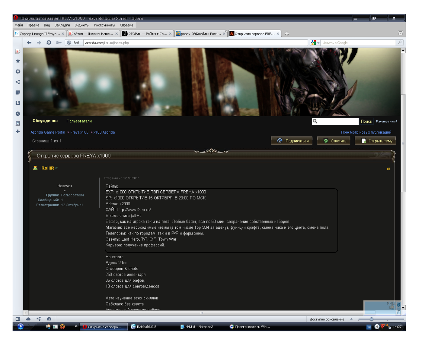
Task: Open the Unite share sidebar panel
Action: 18,82
